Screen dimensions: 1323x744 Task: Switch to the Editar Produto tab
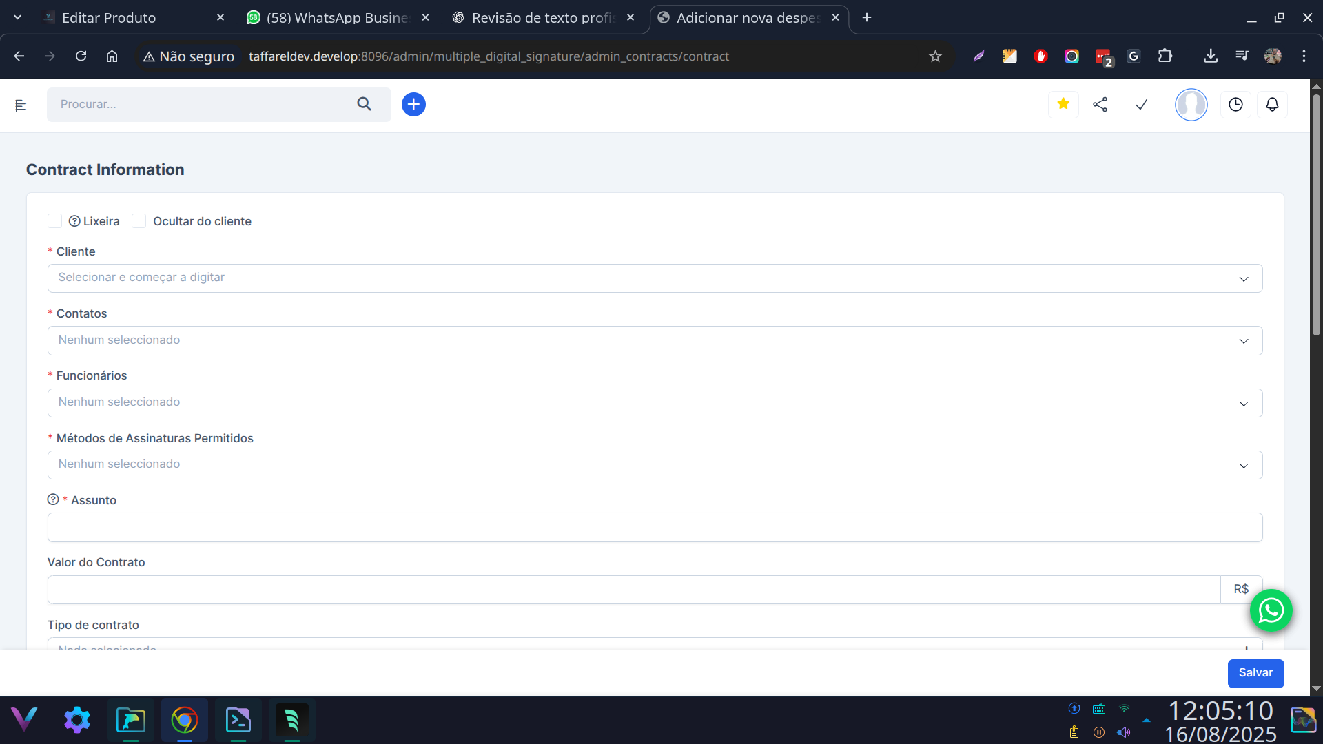click(x=109, y=18)
